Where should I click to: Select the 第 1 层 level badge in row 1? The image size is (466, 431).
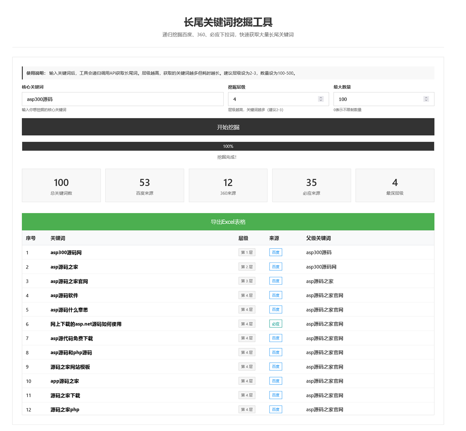pos(247,252)
